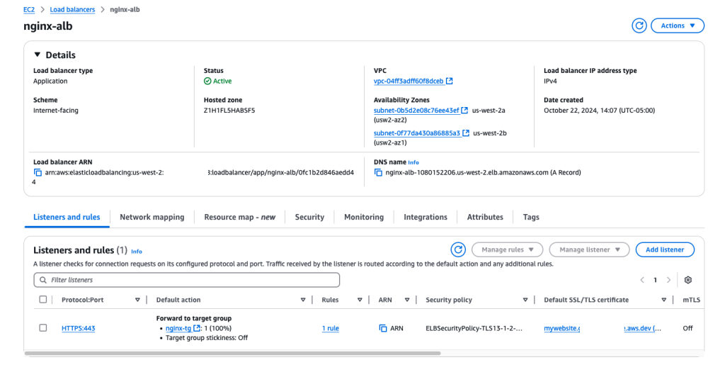Click the page number 1 indicator
This screenshot has width=725, height=377.
[x=655, y=280]
